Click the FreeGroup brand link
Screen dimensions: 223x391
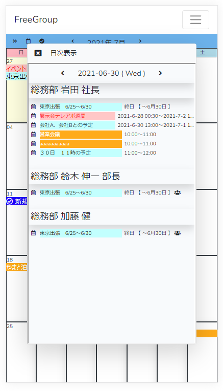(36, 19)
